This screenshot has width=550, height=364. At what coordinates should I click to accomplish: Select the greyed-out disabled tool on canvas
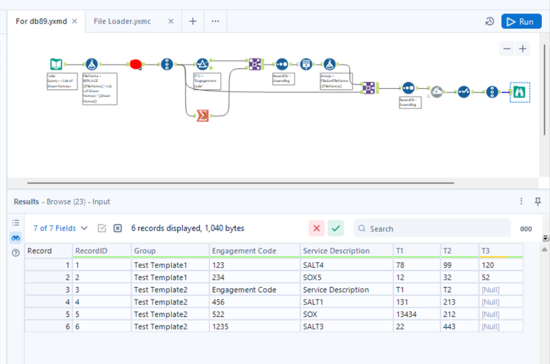pyautogui.click(x=437, y=92)
